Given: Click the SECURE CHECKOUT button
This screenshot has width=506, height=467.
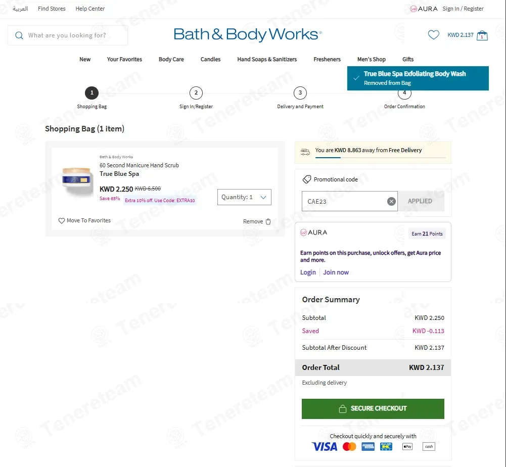Looking at the screenshot, I should coord(373,408).
